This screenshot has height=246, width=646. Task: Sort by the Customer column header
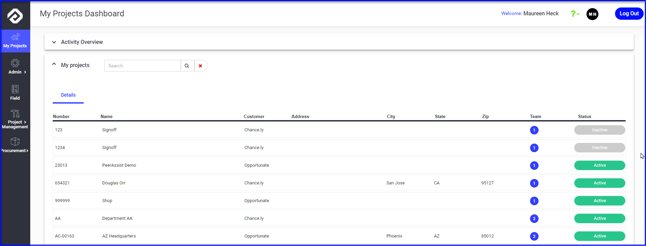(254, 116)
